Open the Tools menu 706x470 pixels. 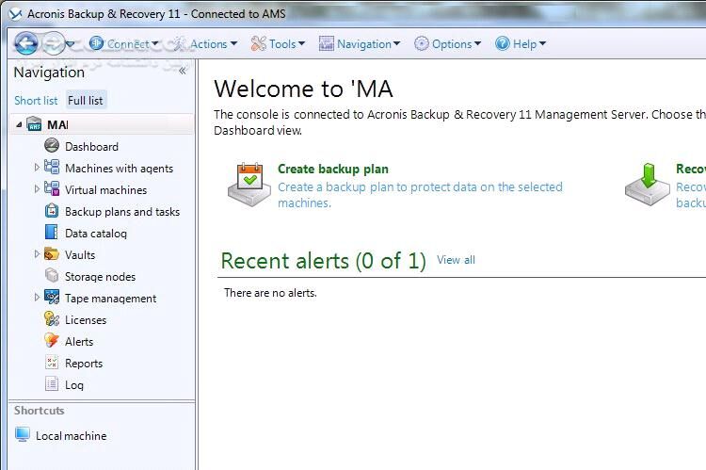pos(278,43)
